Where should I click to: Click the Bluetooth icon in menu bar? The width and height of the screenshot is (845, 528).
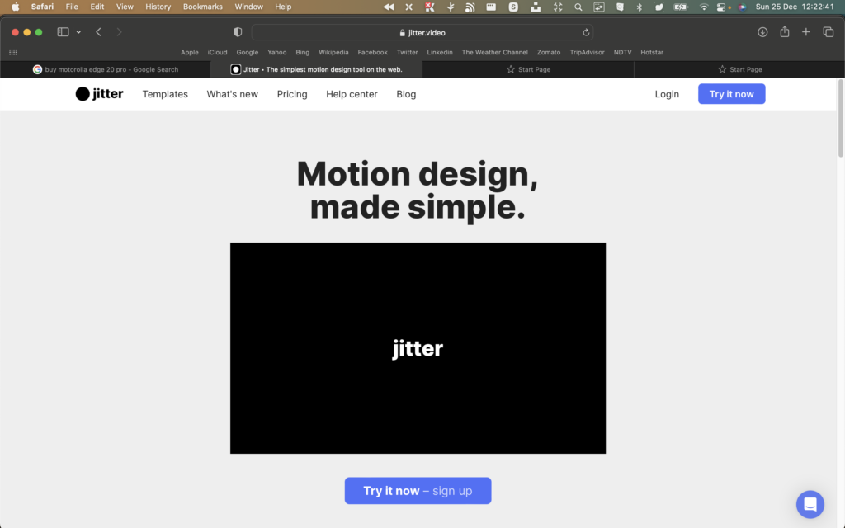[x=640, y=7]
